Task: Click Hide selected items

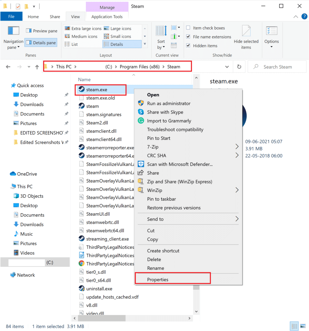Action: pos(246,37)
